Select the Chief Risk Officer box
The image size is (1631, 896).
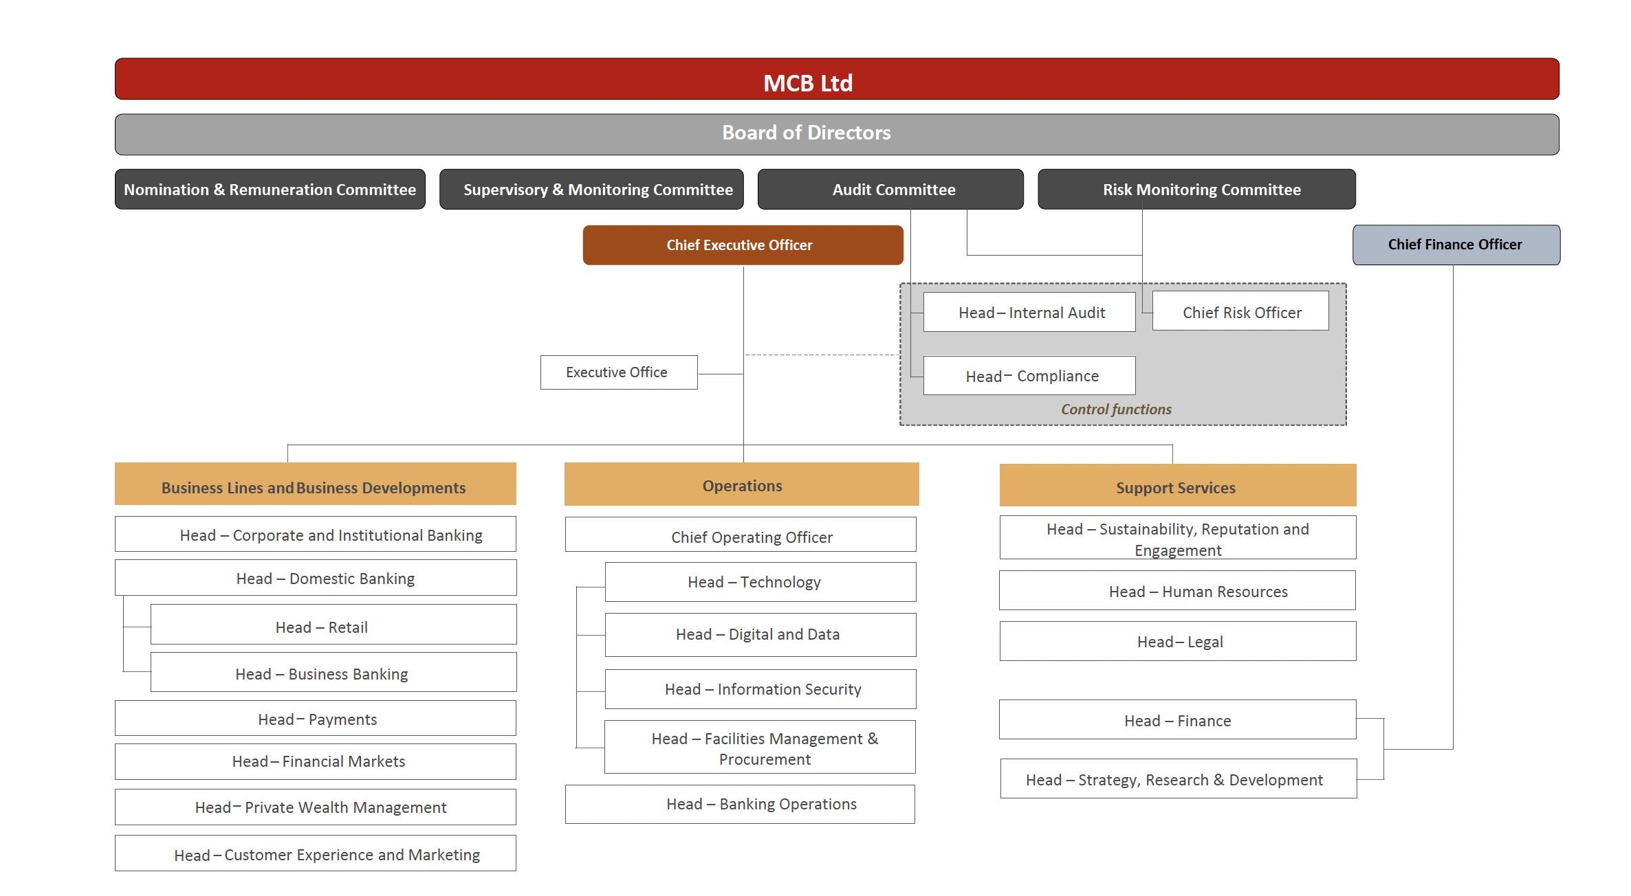point(1240,311)
